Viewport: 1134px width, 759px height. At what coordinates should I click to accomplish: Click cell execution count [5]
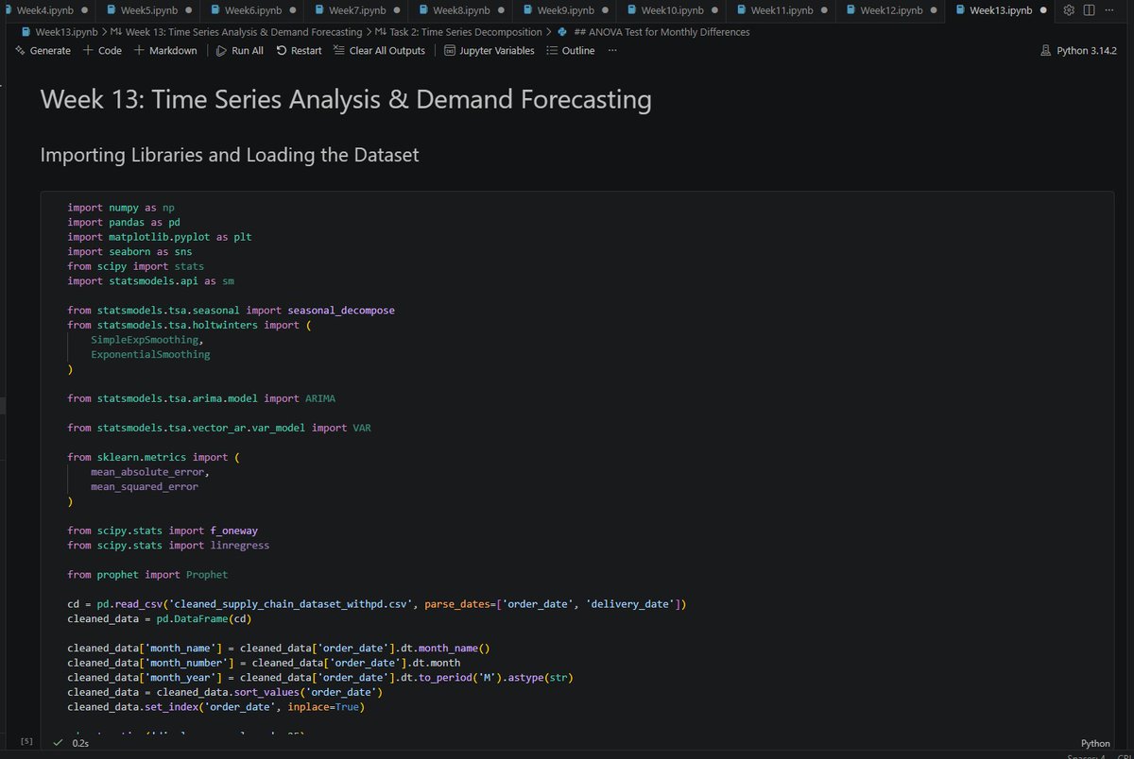pos(26,742)
